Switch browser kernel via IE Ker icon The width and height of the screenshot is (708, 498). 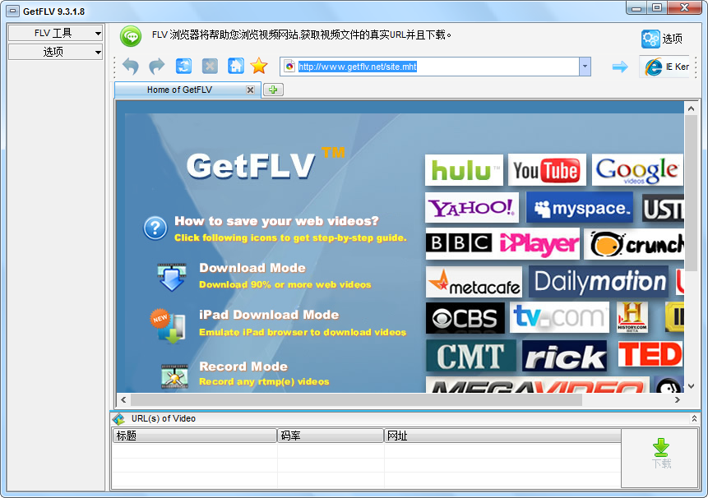tap(664, 67)
